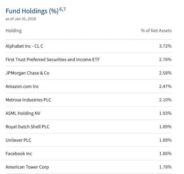Click the 1.78% value for American Tower
Image resolution: width=184 pixels, height=174 pixels.
point(166,167)
